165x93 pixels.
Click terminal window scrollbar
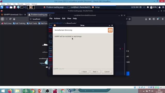click(x=125, y=59)
